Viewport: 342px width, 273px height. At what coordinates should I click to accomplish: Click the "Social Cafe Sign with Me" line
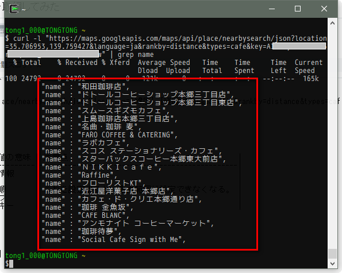point(114,240)
